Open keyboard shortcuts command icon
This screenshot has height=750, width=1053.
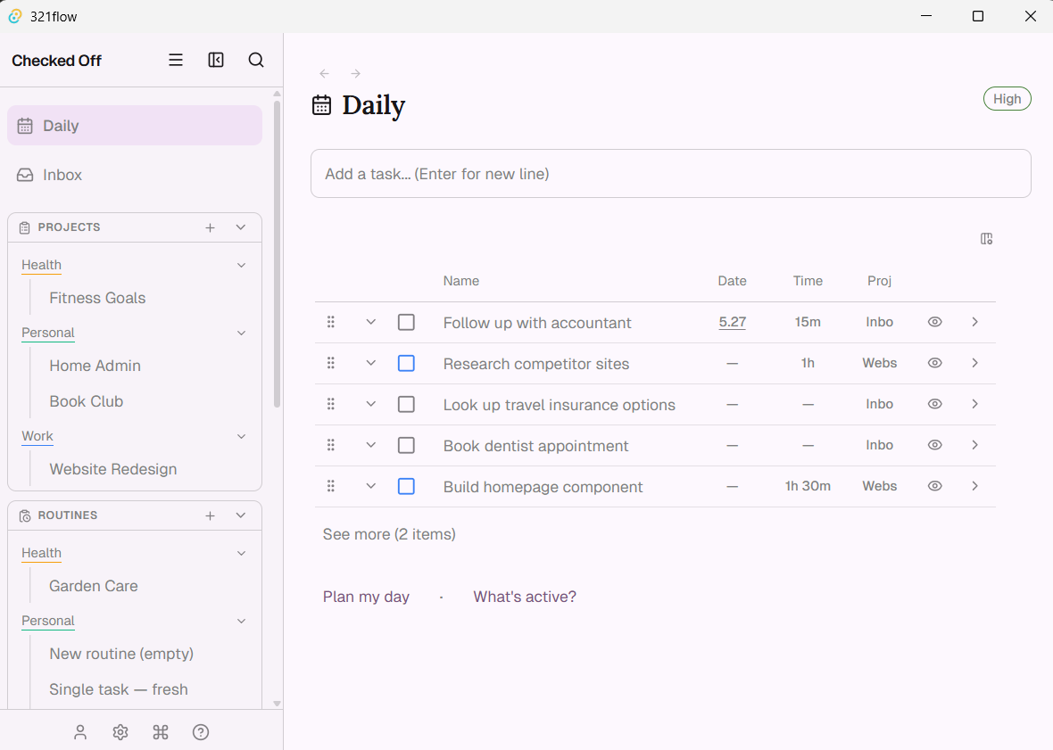161,732
